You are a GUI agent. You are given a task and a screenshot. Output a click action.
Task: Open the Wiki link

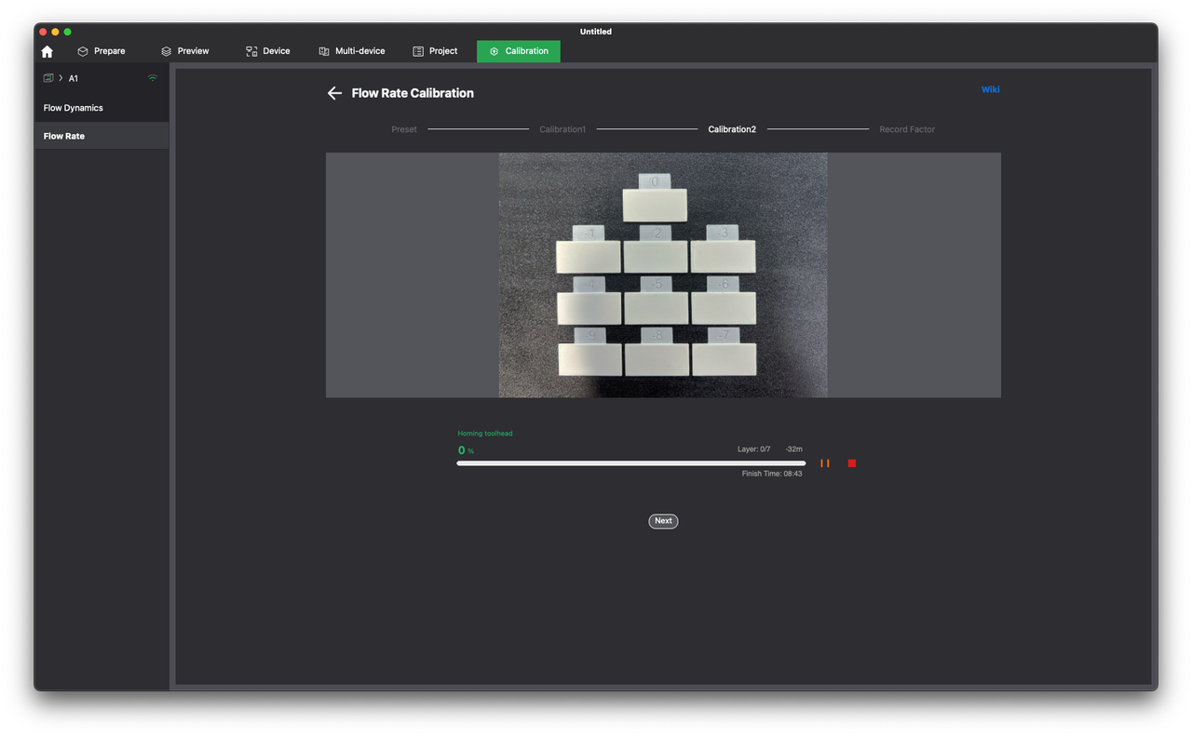click(x=990, y=89)
